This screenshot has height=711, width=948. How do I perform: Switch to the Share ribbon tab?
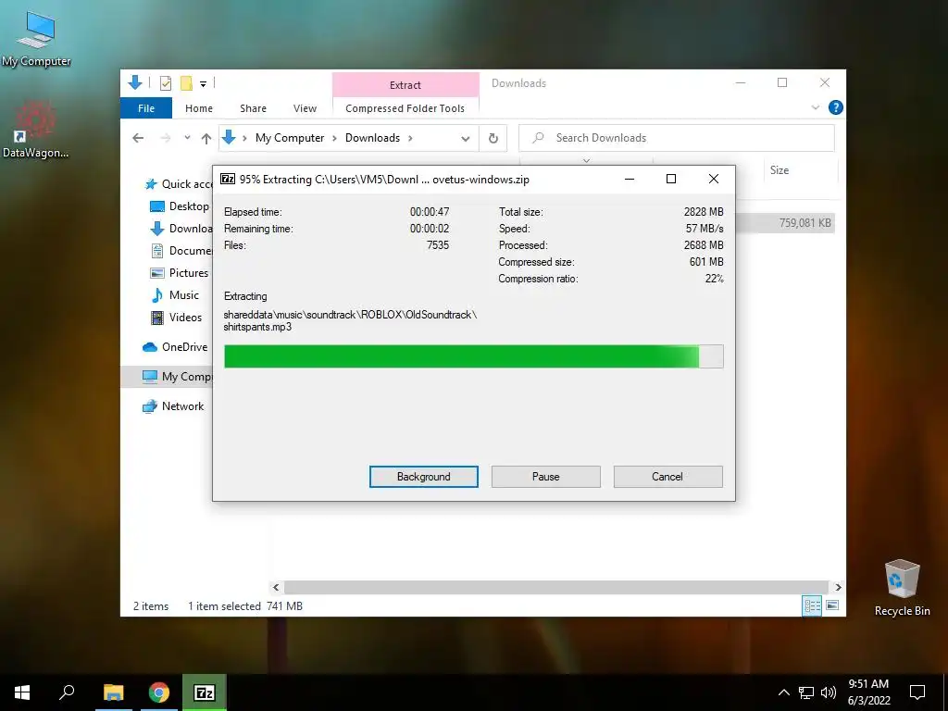(x=253, y=108)
